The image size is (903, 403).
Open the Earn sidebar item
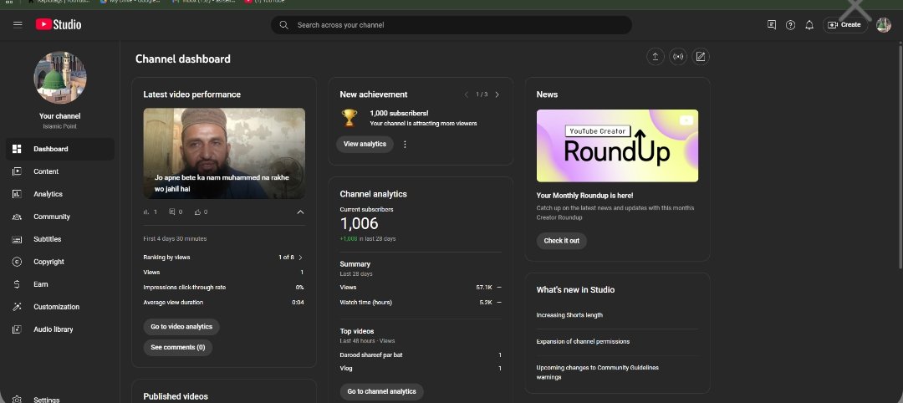(40, 284)
